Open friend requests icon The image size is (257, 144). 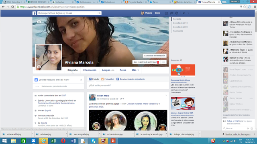pos(166,13)
